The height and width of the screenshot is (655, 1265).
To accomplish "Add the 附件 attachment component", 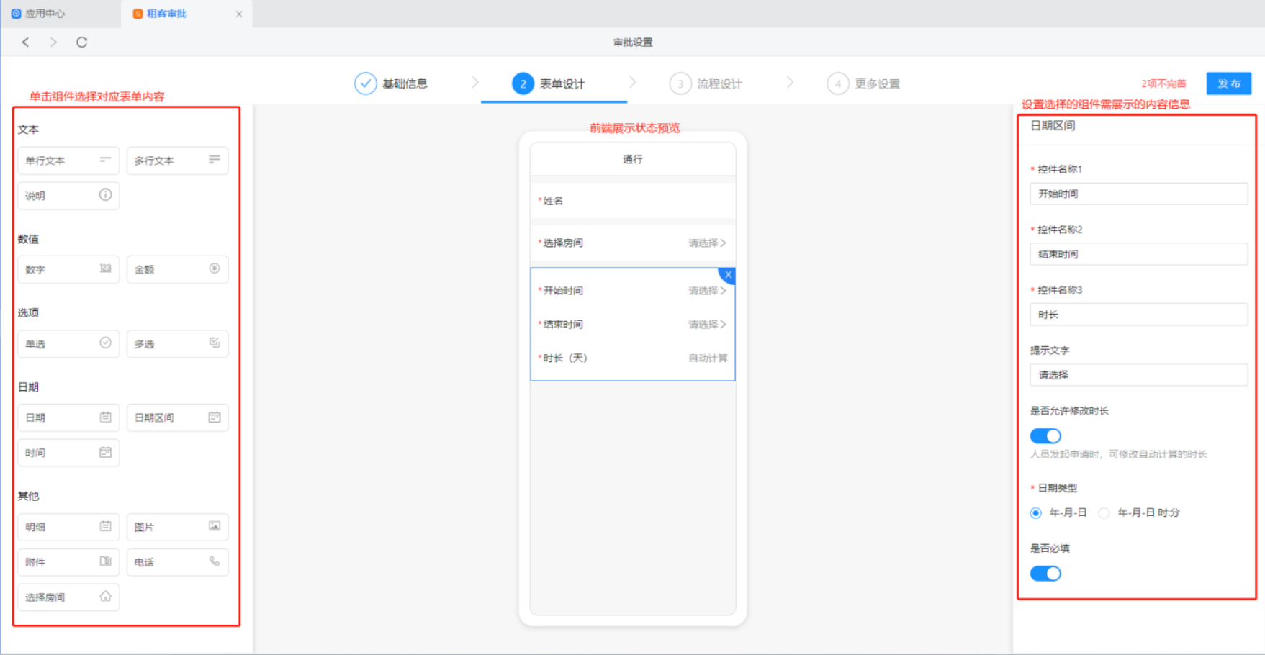I will [68, 562].
